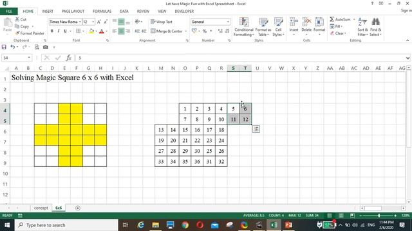Open Find & Select menu
This screenshot has width=412, height=231.
point(375,27)
